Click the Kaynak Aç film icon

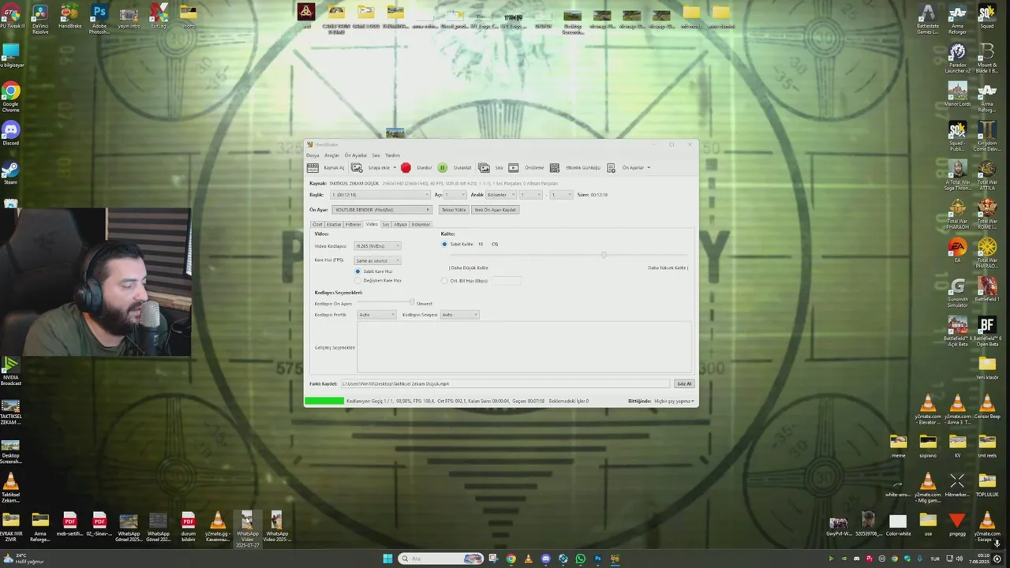click(313, 167)
